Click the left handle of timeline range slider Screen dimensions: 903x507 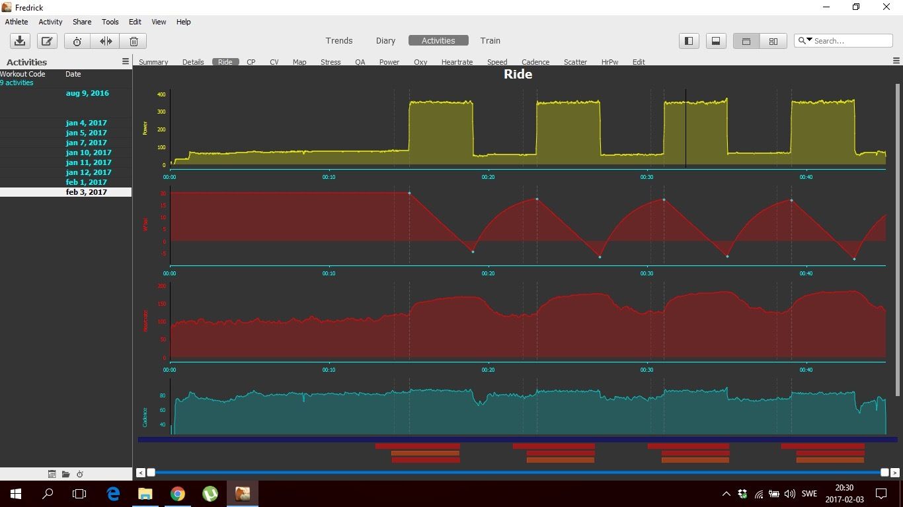click(151, 472)
